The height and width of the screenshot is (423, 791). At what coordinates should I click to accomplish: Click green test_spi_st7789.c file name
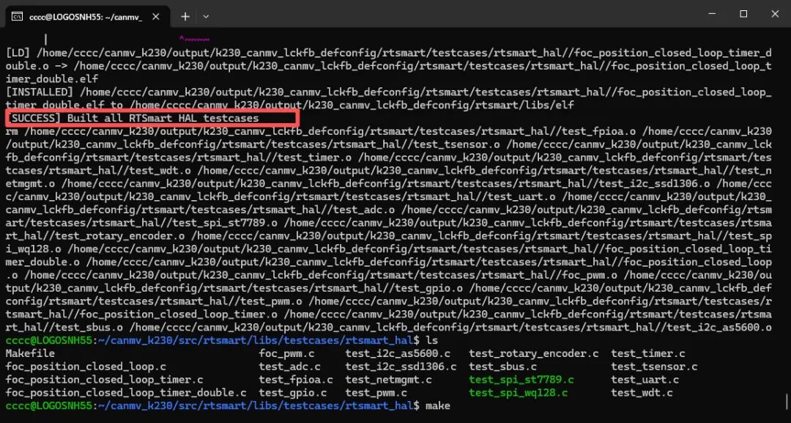tap(521, 380)
